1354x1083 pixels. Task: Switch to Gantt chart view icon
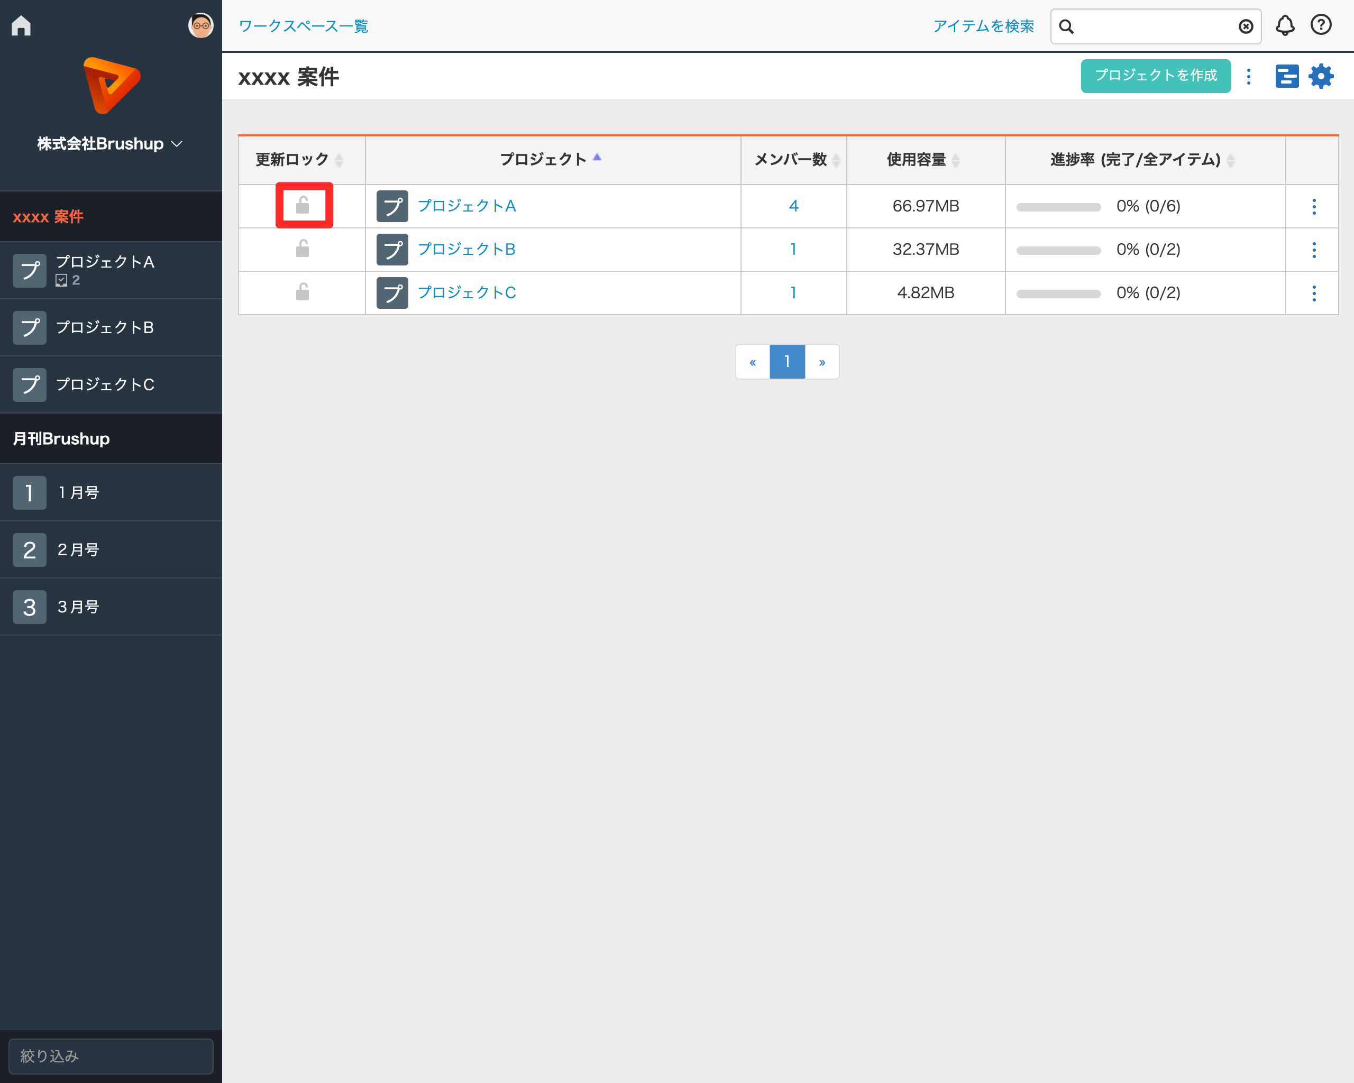click(1287, 77)
